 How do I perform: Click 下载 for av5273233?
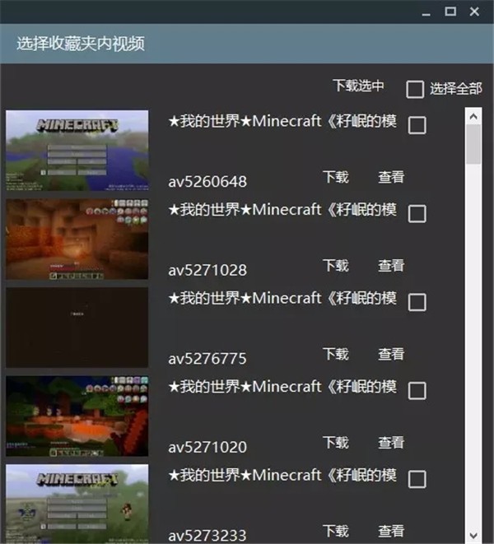coord(336,531)
